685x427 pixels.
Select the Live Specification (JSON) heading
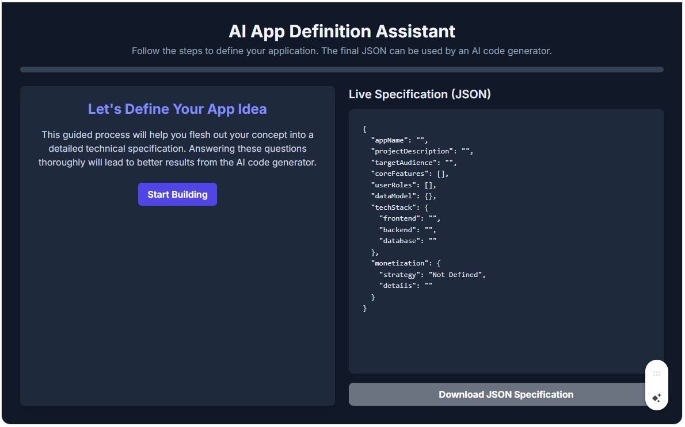click(420, 94)
